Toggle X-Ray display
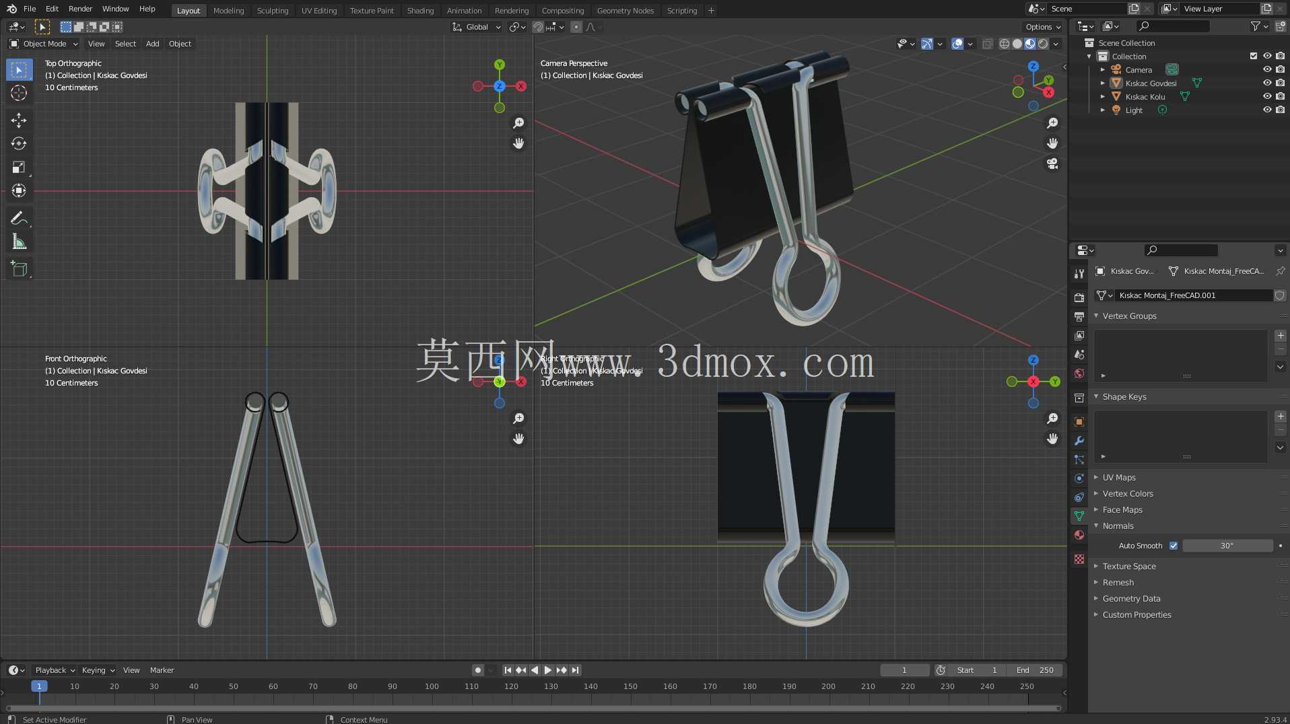Screen dimensions: 1290x724 pyautogui.click(x=987, y=44)
